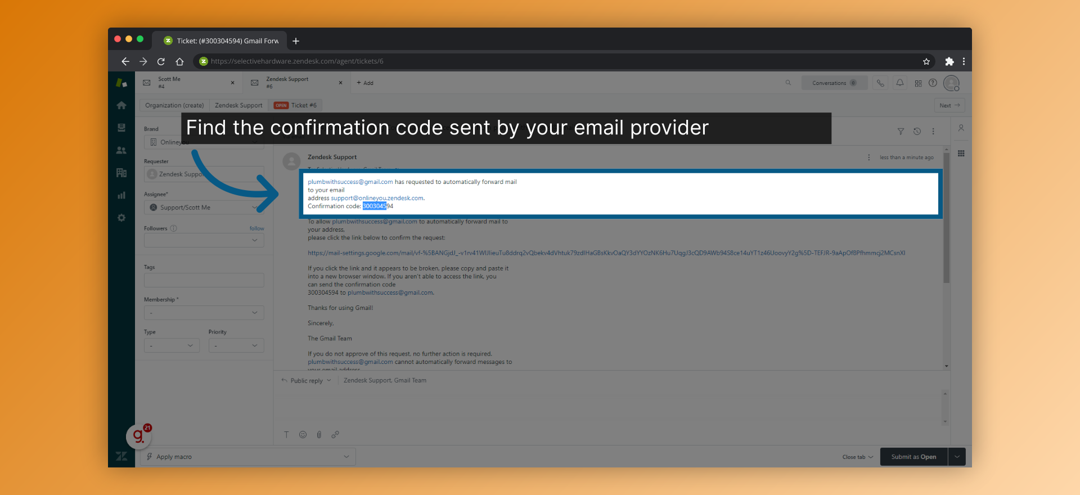The width and height of the screenshot is (1080, 495).
Task: Open text formatting T icon
Action: point(286,434)
